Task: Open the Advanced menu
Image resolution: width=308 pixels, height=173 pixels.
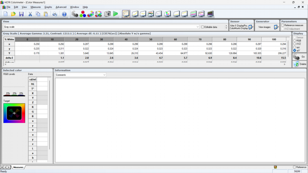Action: pyautogui.click(x=61, y=7)
